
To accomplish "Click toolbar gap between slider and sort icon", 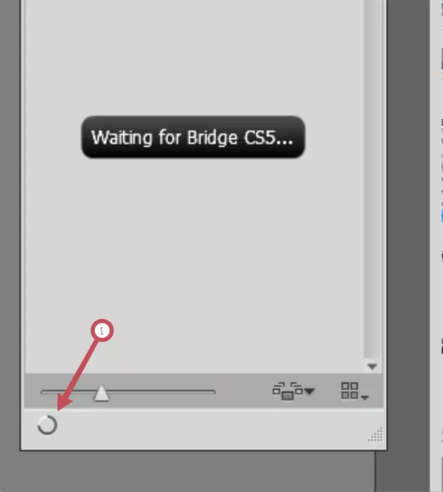I will click(243, 391).
